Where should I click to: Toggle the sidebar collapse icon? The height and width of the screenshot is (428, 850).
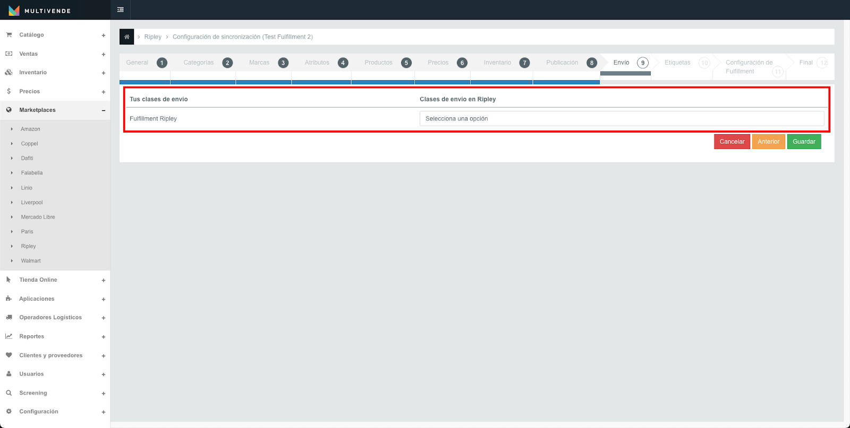pyautogui.click(x=121, y=10)
